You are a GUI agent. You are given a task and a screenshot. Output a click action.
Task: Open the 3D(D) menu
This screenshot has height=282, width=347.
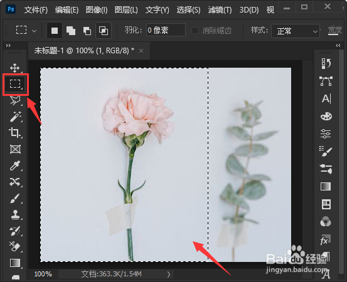(249, 10)
